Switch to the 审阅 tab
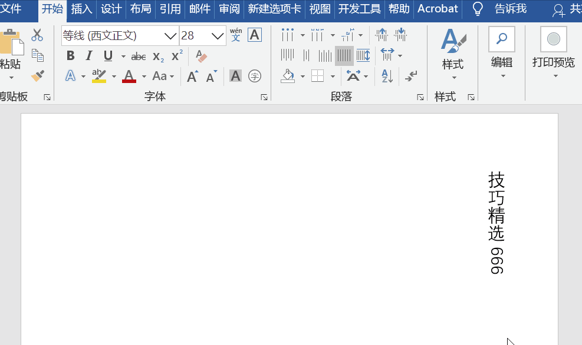582x345 pixels. [229, 8]
